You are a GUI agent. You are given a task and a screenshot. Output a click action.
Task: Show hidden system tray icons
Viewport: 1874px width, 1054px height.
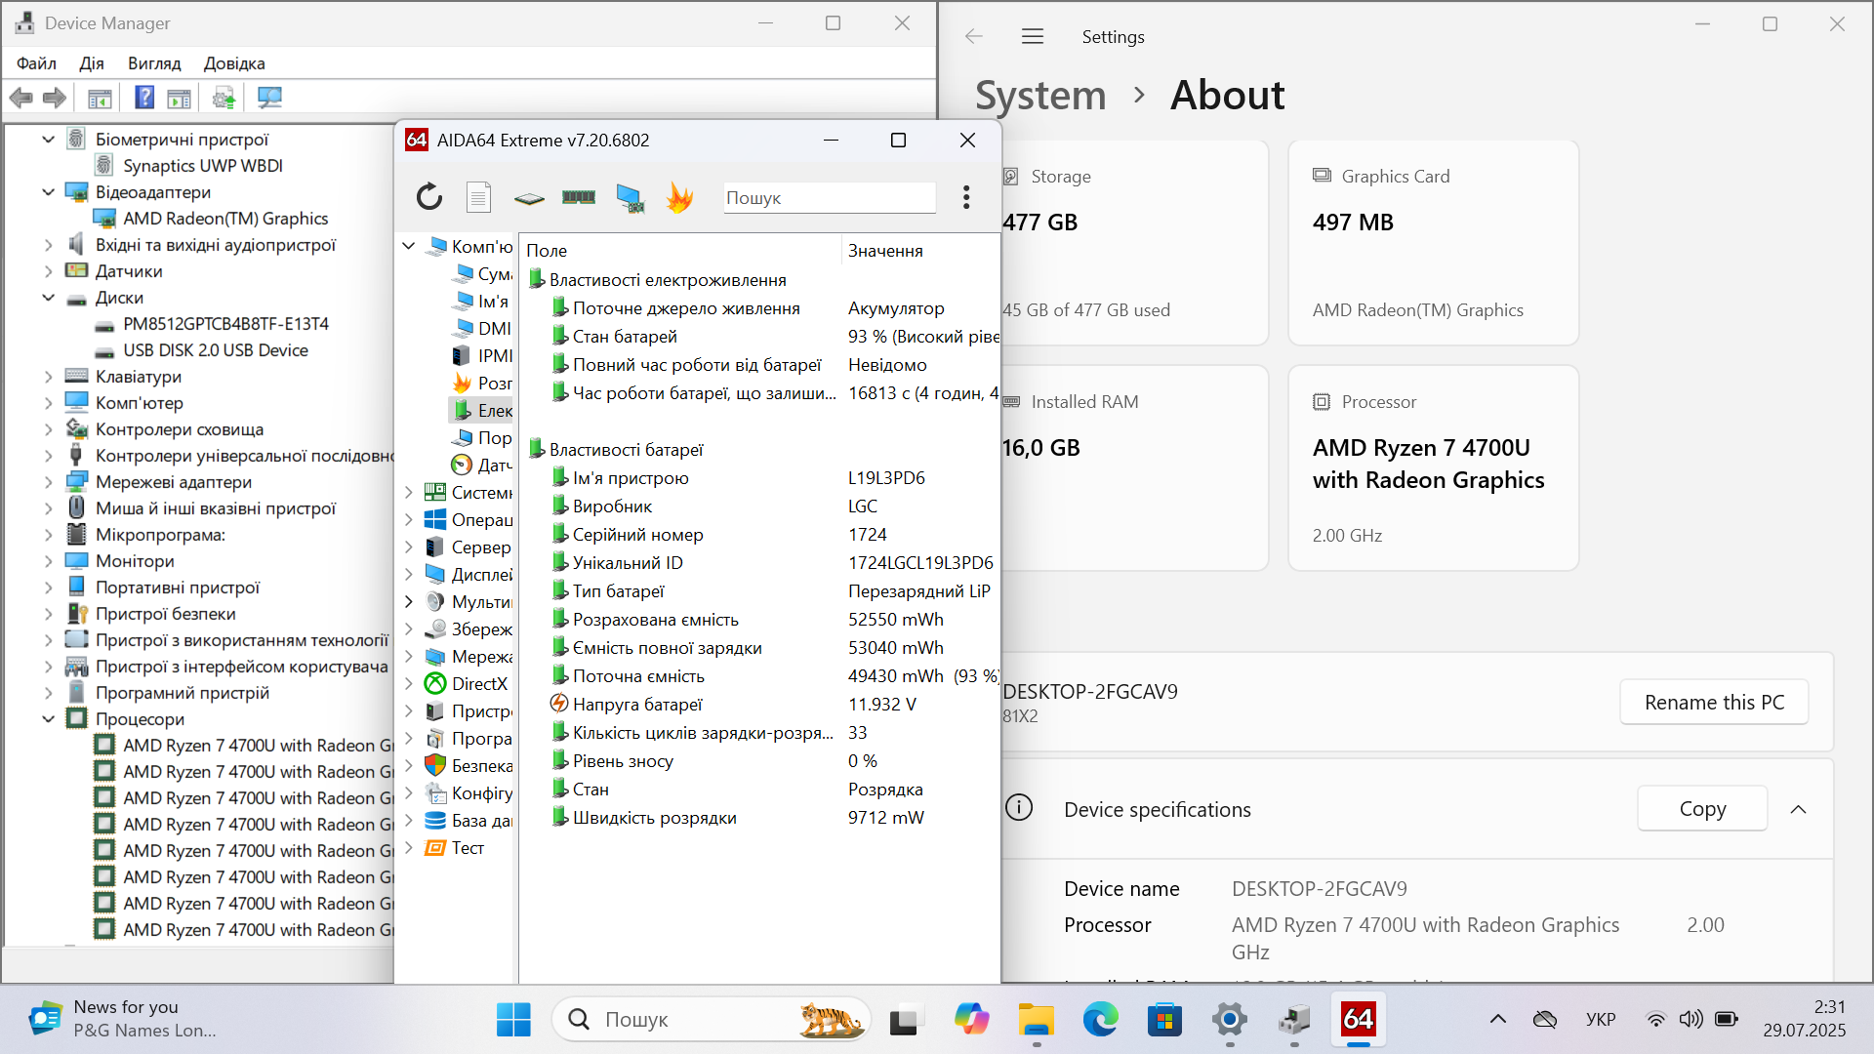pyautogui.click(x=1497, y=1020)
